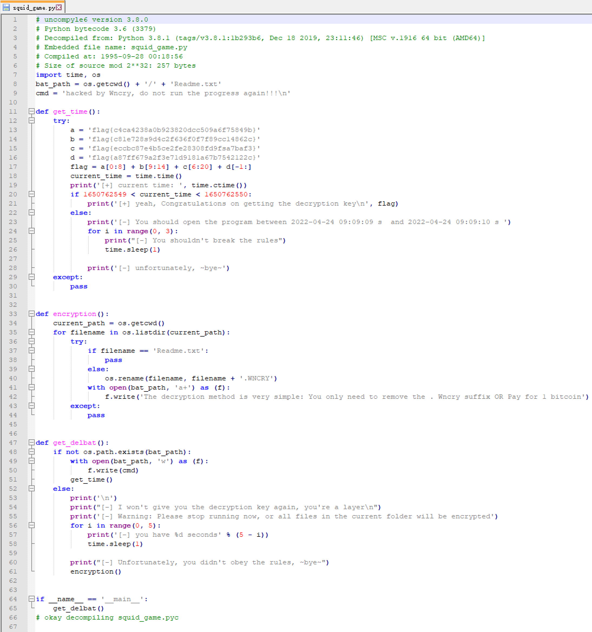This screenshot has height=632, width=592.
Task: Collapse the except fold on line 43
Action: pos(31,406)
